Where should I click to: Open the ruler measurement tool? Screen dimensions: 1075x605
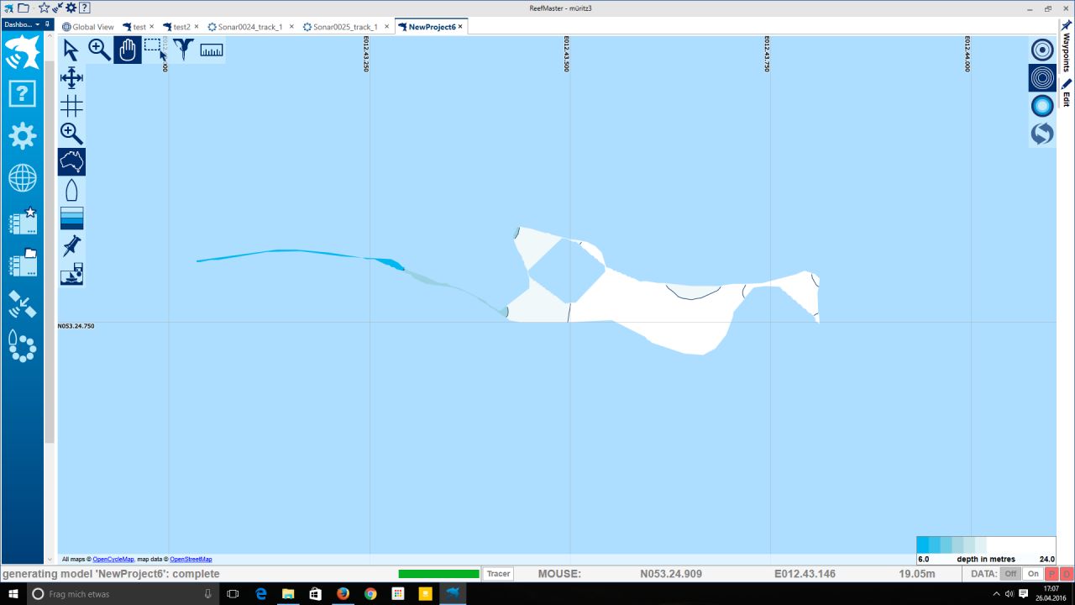(x=212, y=50)
